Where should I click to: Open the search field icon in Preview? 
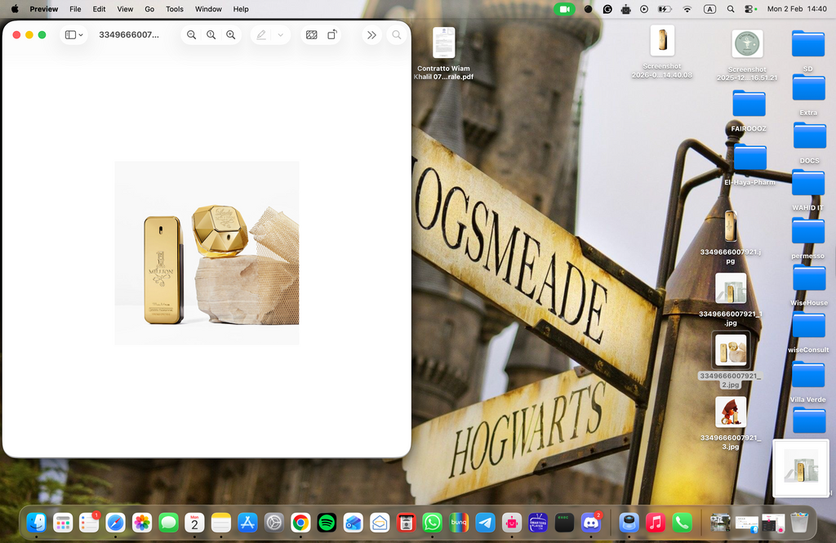[x=397, y=35]
